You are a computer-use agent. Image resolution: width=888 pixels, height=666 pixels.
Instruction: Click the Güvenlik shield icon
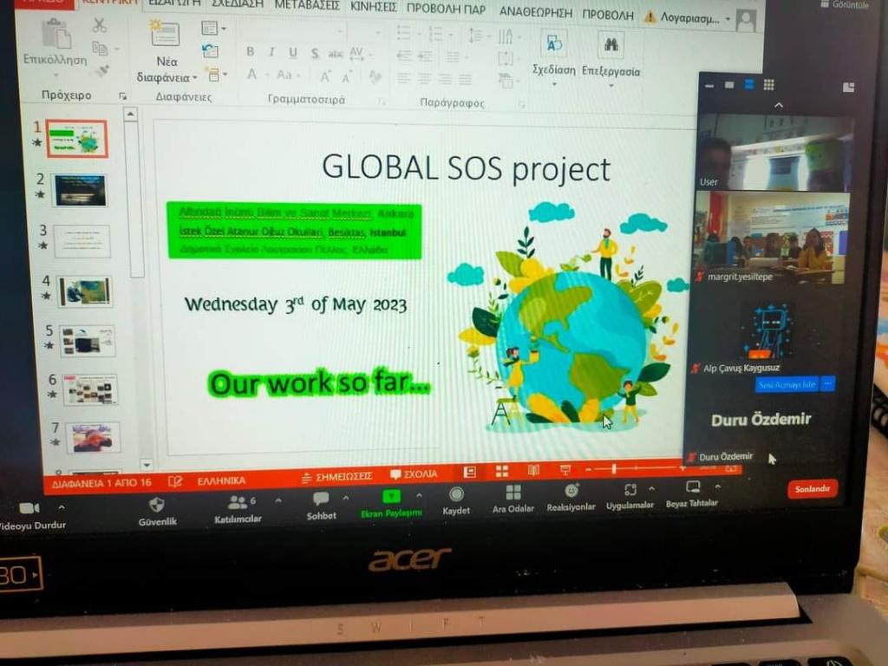(157, 504)
